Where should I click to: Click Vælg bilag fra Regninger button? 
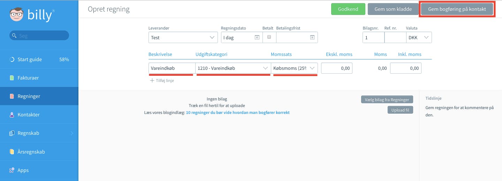pos(387,100)
